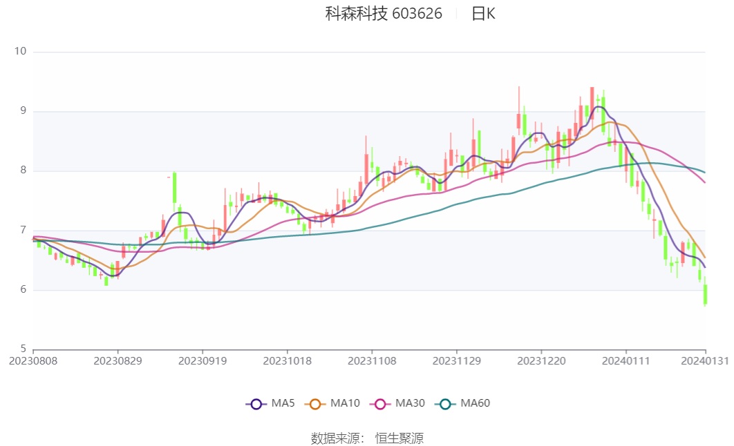Toggle the MA5 legend series
This screenshot has width=734, height=446.
tap(270, 403)
